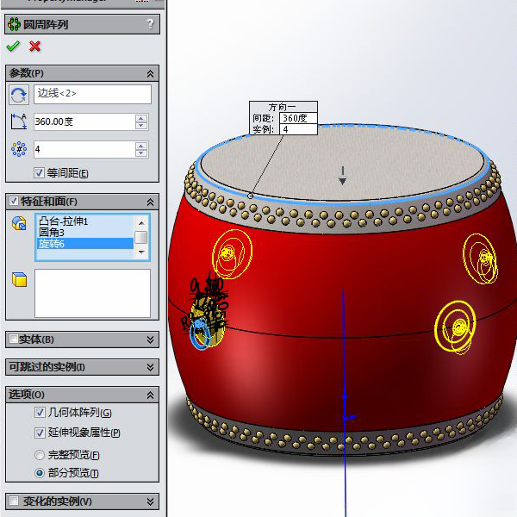
Task: Select the 部分预览(T) radio button
Action: 40,473
